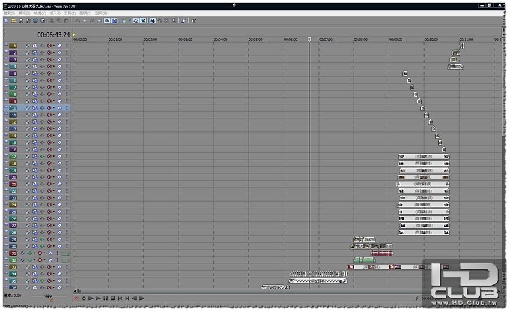
Task: Solo audio track 31
Action: [57, 253]
